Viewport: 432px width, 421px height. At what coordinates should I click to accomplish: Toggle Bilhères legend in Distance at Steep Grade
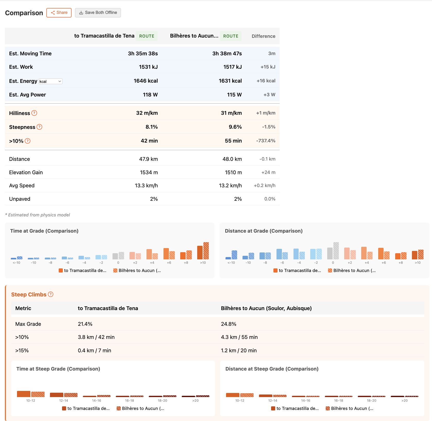pyautogui.click(x=349, y=408)
